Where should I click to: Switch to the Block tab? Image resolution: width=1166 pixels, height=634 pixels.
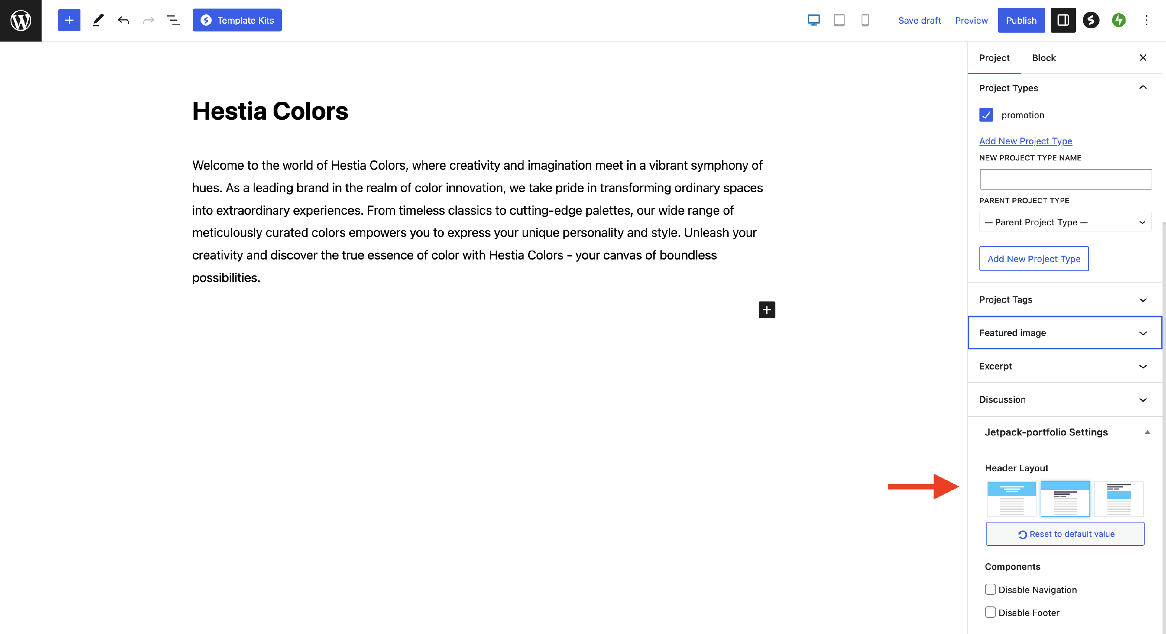coord(1043,58)
